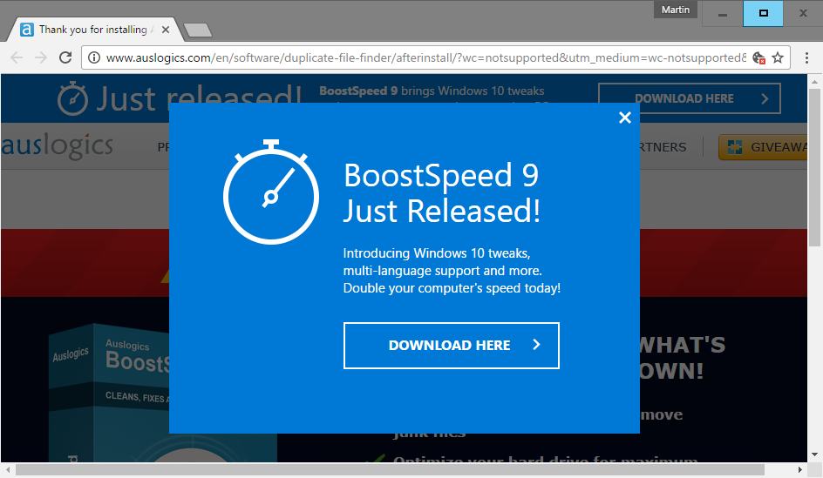Click the stopwatch icon in top banner
Viewport: 823px width, 478px height.
[72, 98]
